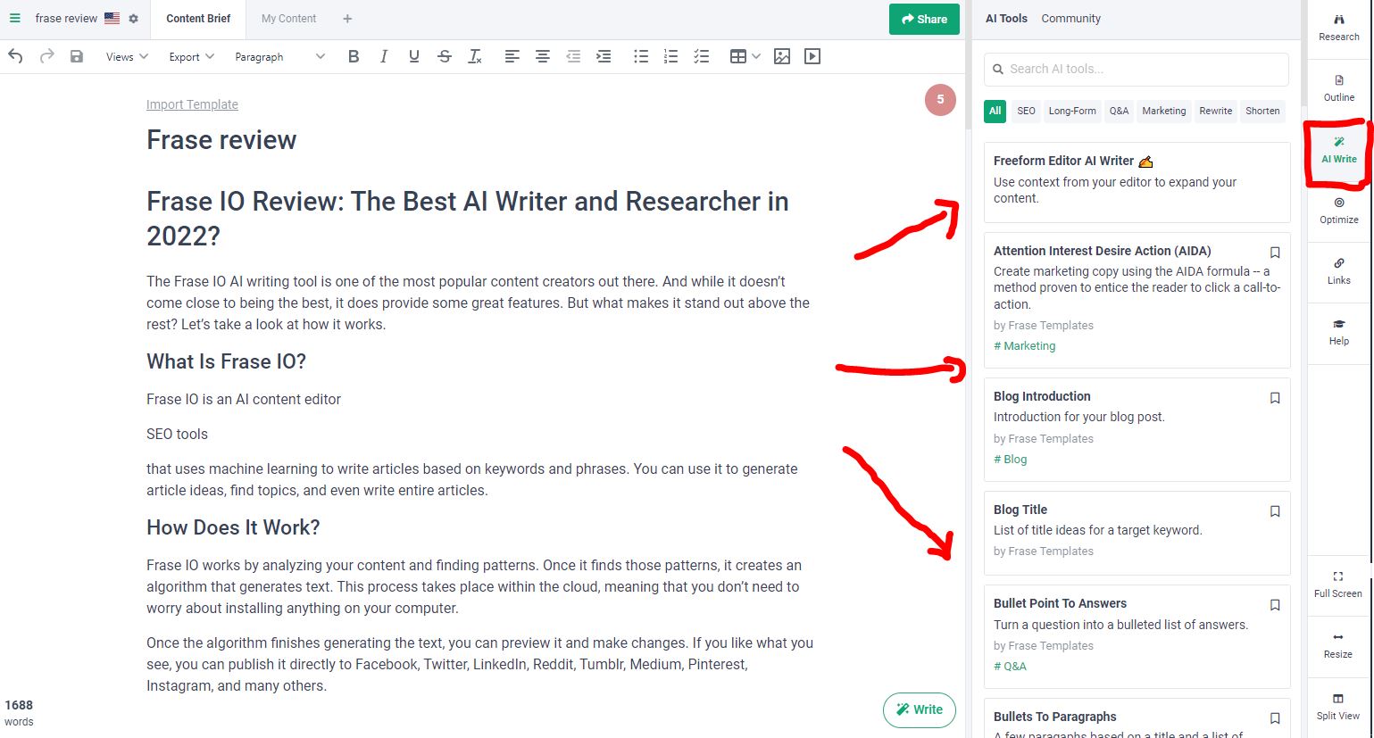Click the topic score badge showing 5
The image size is (1374, 738).
(x=940, y=100)
